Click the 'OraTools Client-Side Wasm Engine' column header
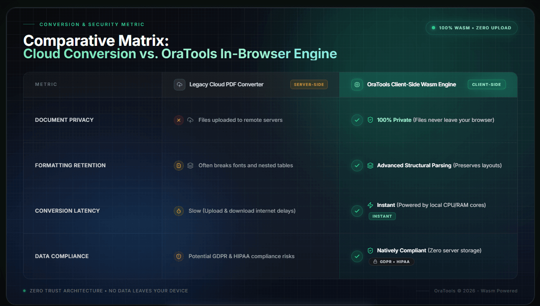This screenshot has width=540, height=306. [412, 85]
